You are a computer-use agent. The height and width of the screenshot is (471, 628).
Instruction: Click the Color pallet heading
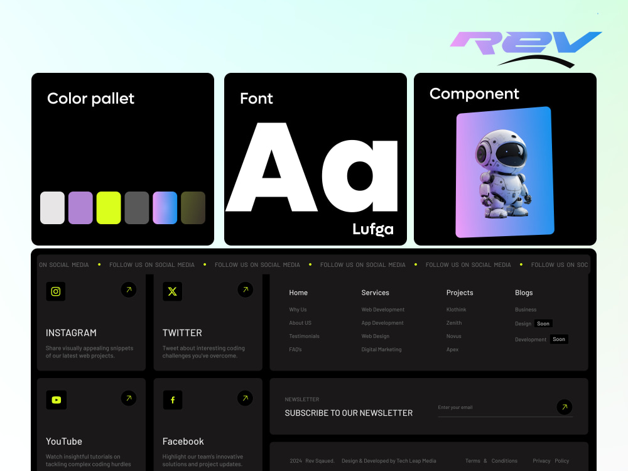click(90, 99)
